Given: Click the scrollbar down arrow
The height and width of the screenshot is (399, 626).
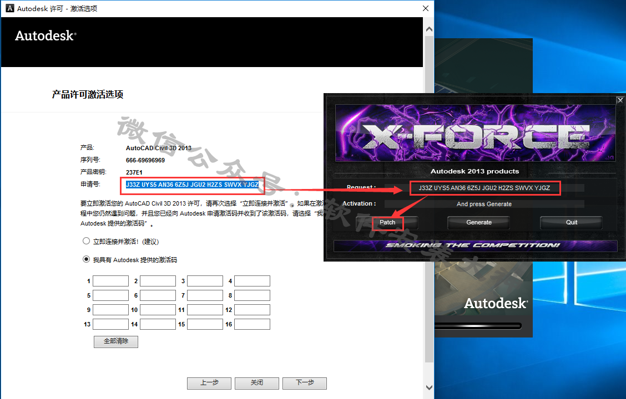Looking at the screenshot, I should (x=429, y=387).
